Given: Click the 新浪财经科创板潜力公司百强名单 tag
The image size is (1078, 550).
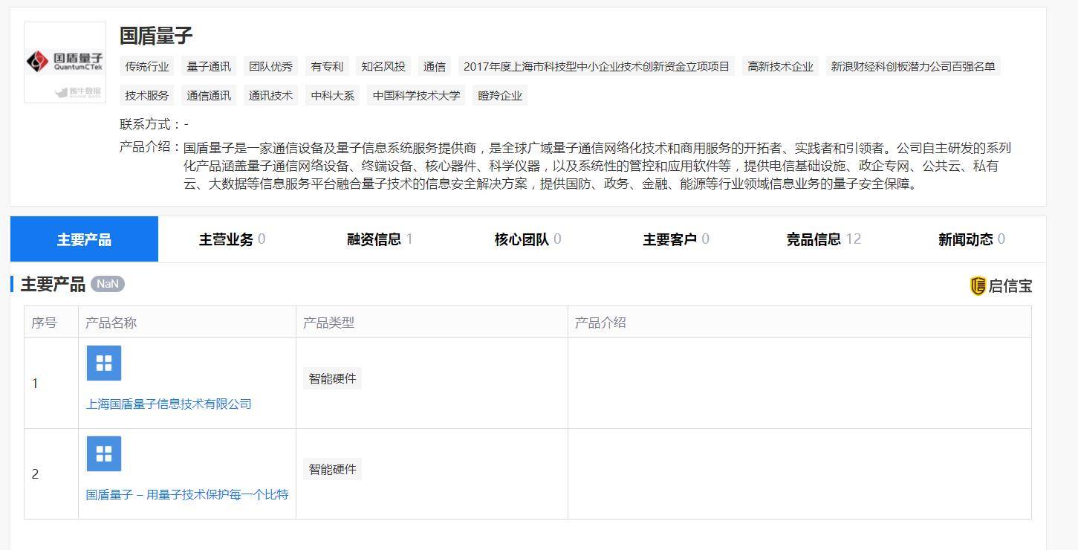Looking at the screenshot, I should click(912, 66).
